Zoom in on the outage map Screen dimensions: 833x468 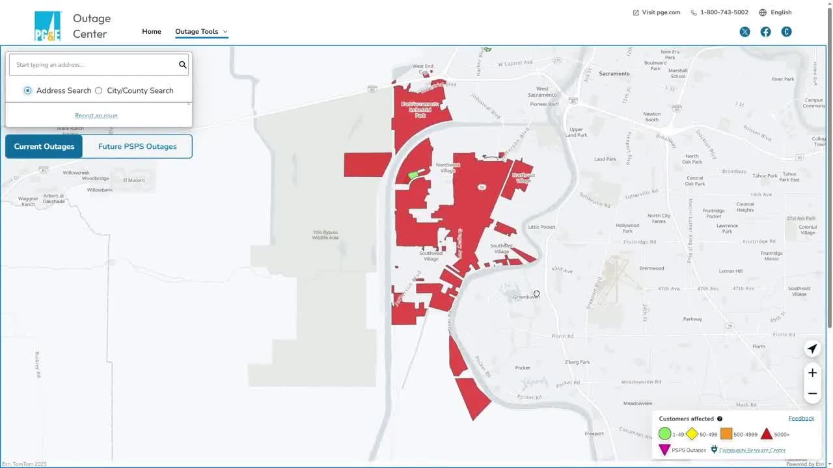click(x=812, y=373)
